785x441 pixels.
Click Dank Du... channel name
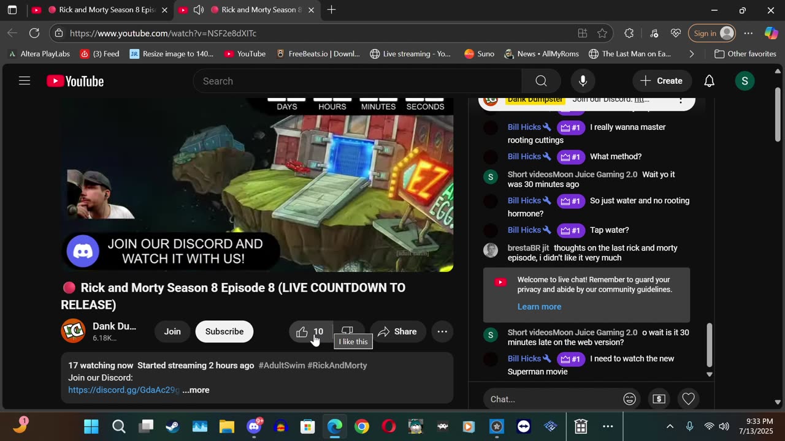(x=114, y=326)
